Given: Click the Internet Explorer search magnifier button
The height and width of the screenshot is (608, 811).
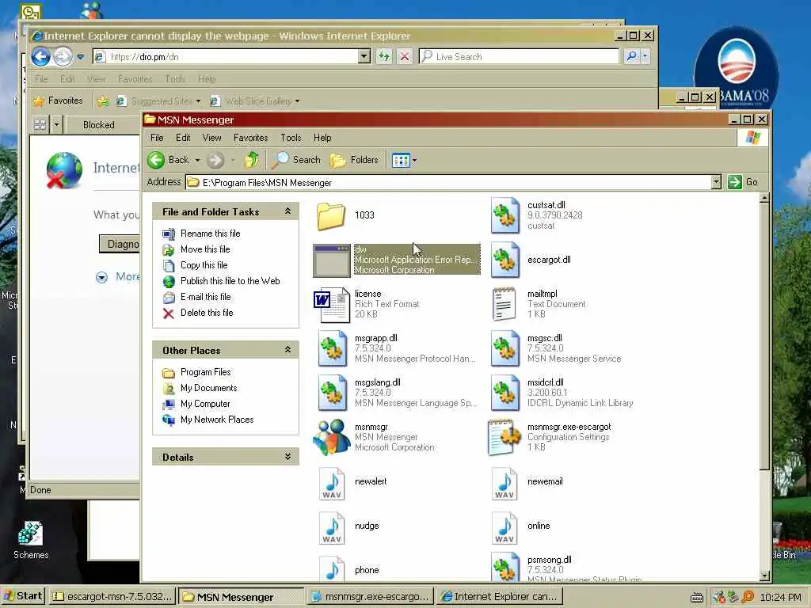Looking at the screenshot, I should click(631, 56).
